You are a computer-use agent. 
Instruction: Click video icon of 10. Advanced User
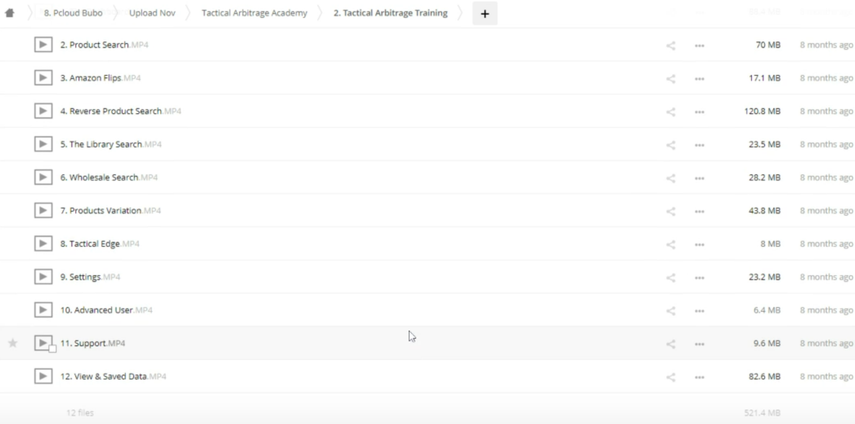[43, 309]
